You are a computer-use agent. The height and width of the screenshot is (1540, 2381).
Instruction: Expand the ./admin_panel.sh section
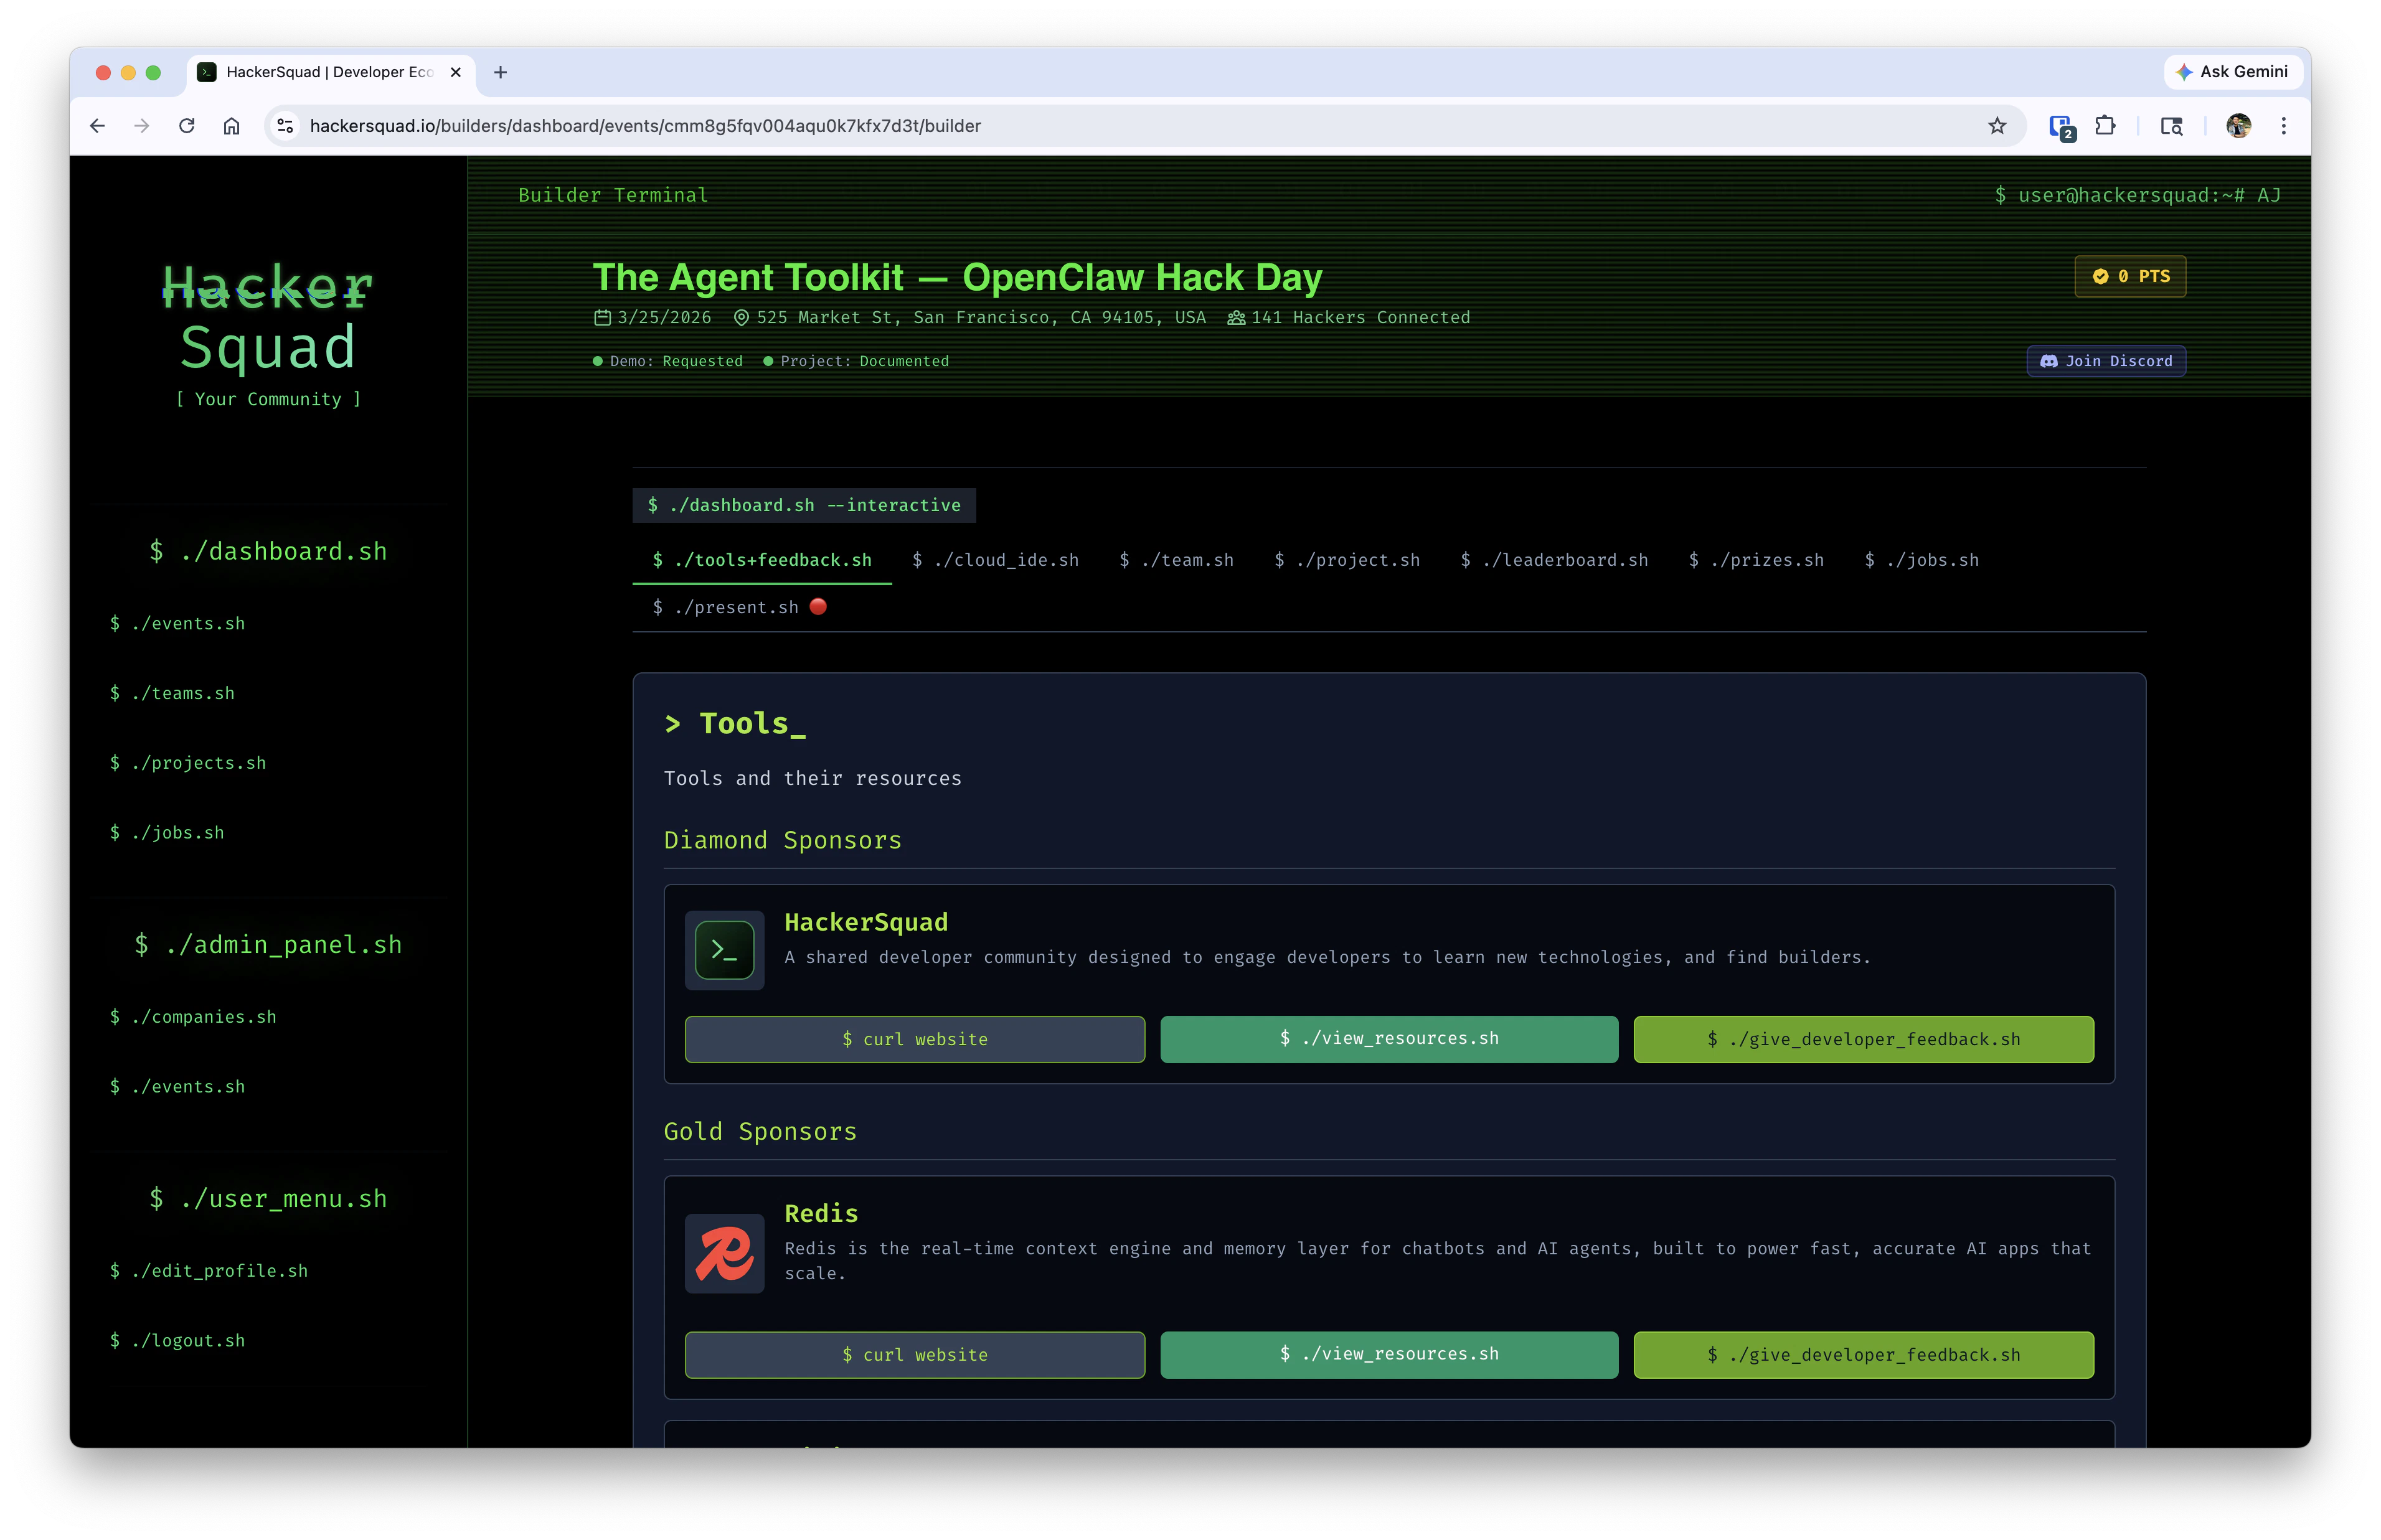[268, 944]
